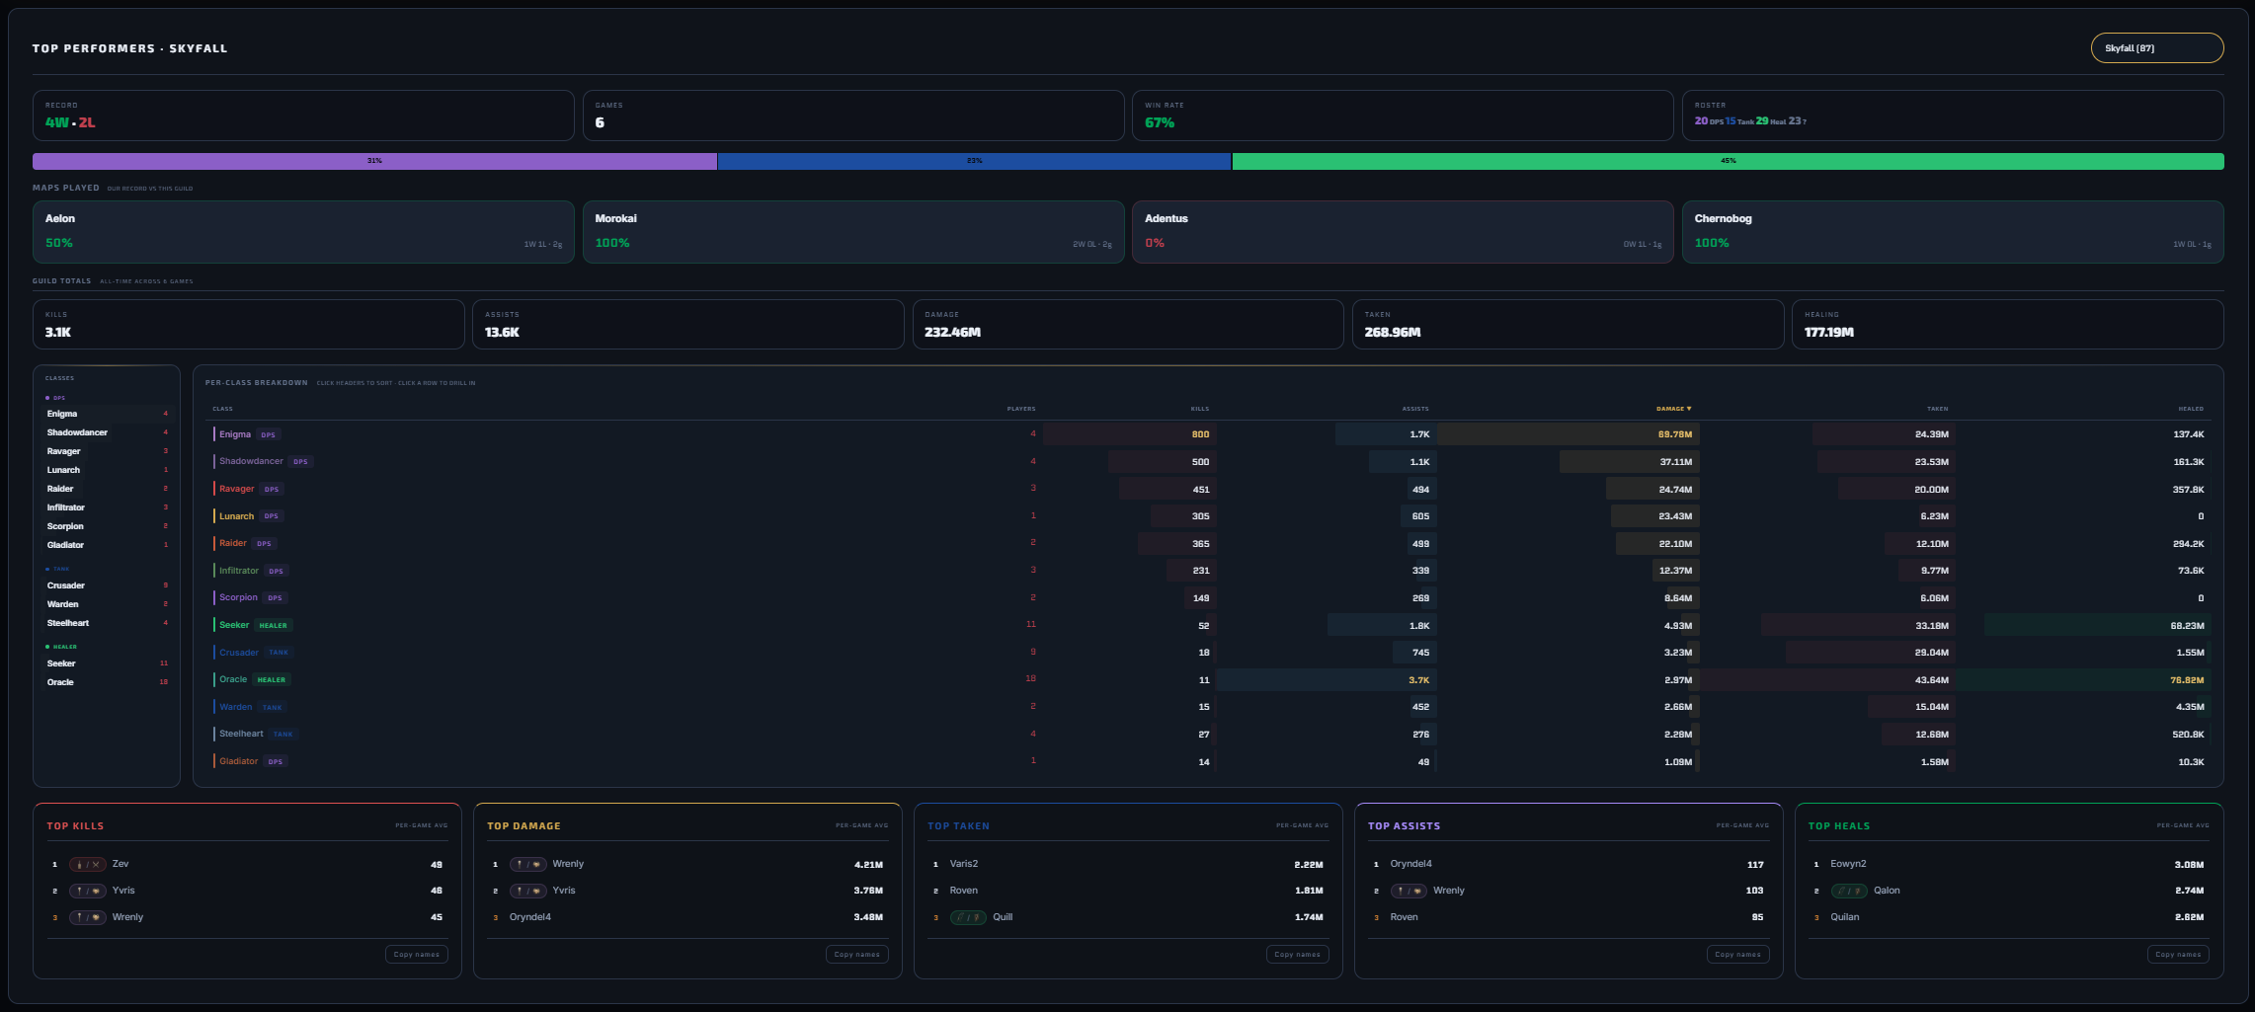The image size is (2255, 1012).
Task: Copy names from the Top Kills panel
Action: 416,954
